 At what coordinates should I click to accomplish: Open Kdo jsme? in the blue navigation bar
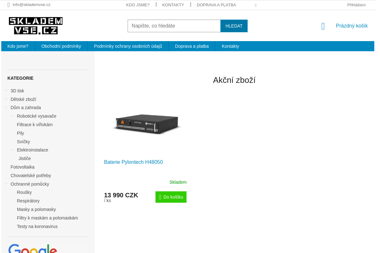[18, 46]
